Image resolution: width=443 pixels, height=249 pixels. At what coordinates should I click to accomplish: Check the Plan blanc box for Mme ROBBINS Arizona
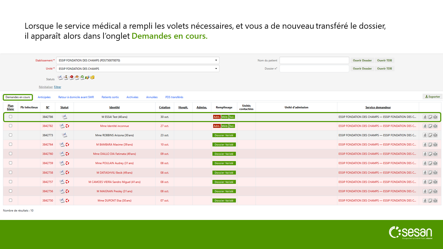tap(10, 135)
